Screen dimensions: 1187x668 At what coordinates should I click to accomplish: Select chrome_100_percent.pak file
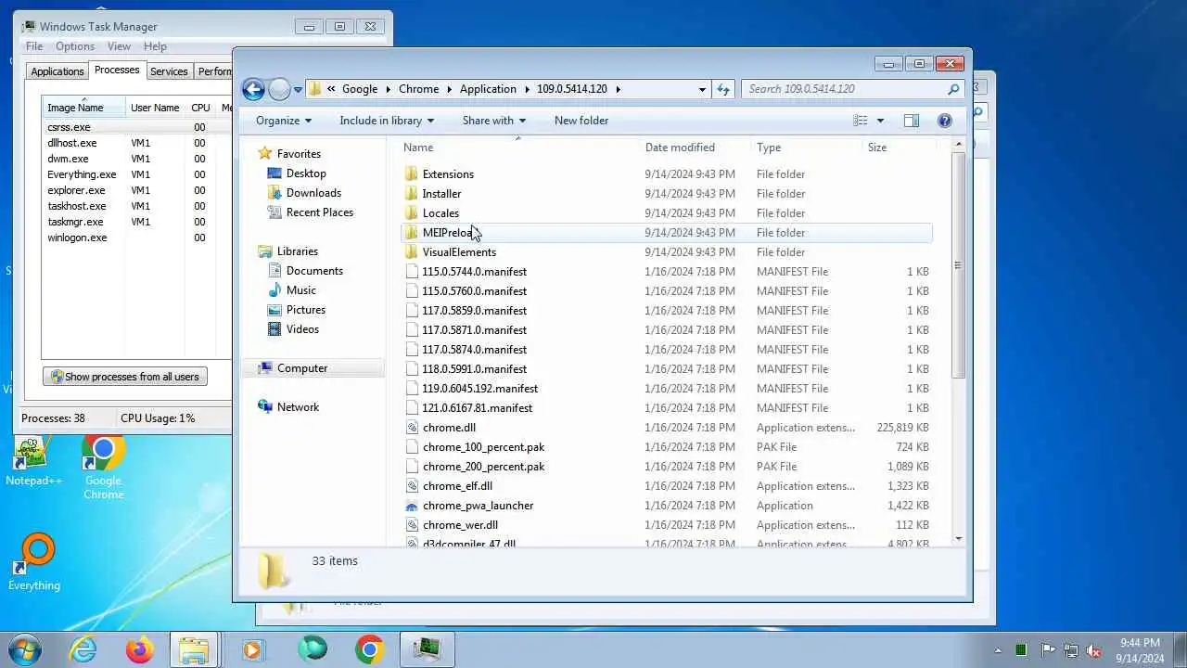point(483,447)
